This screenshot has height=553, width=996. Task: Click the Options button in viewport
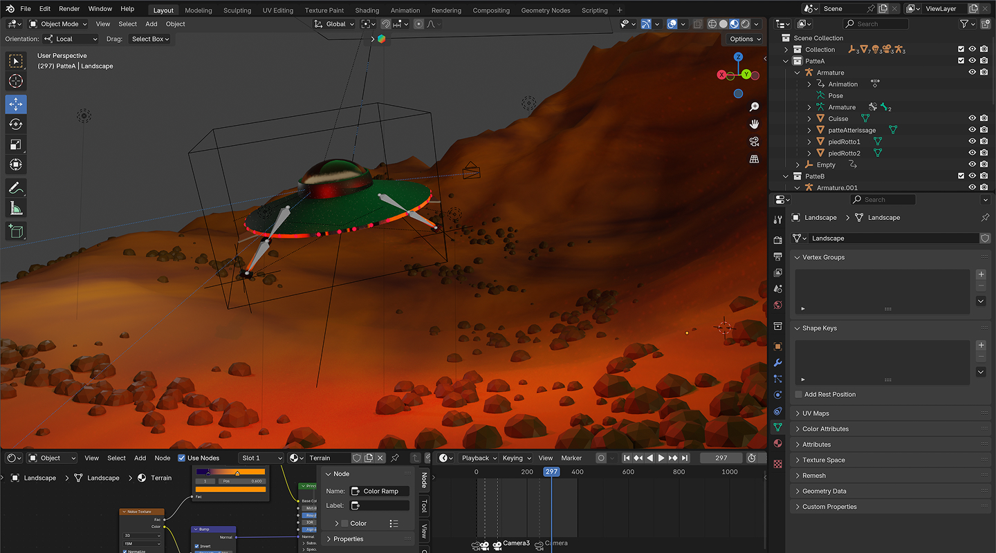[744, 39]
